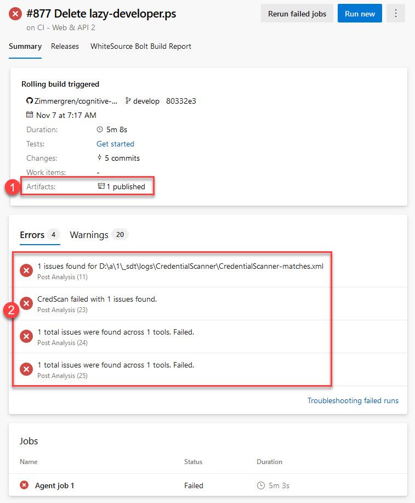Click the GitHub repository icon beside Zimmergren

30,101
